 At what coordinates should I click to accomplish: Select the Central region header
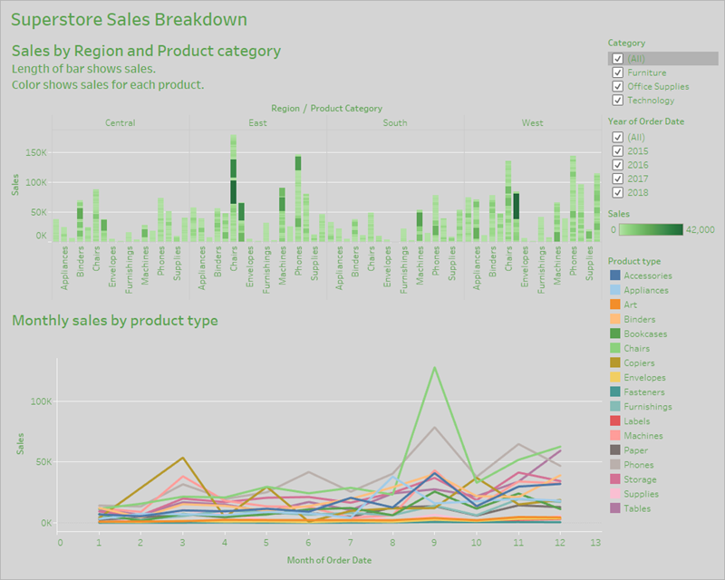(x=121, y=123)
